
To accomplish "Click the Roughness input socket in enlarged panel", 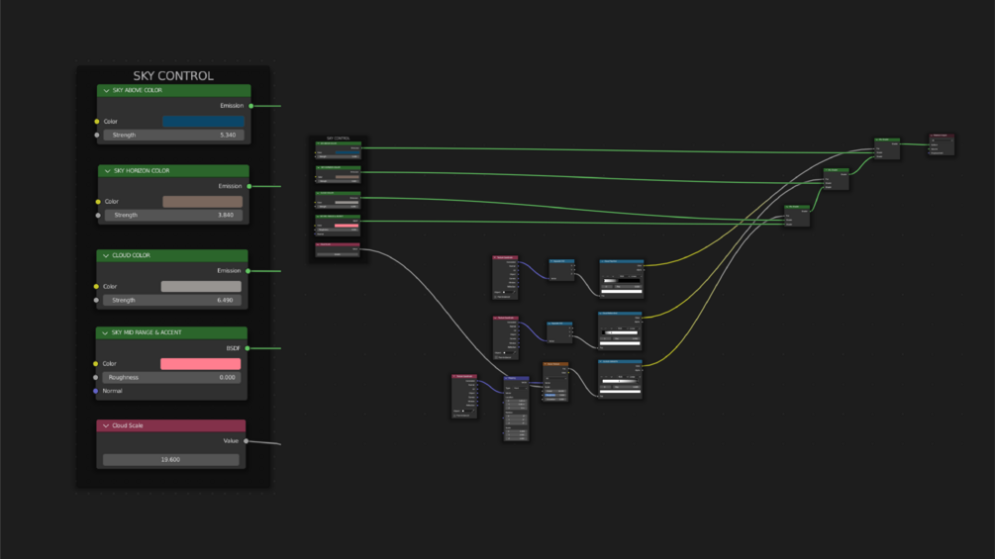I will (x=96, y=378).
